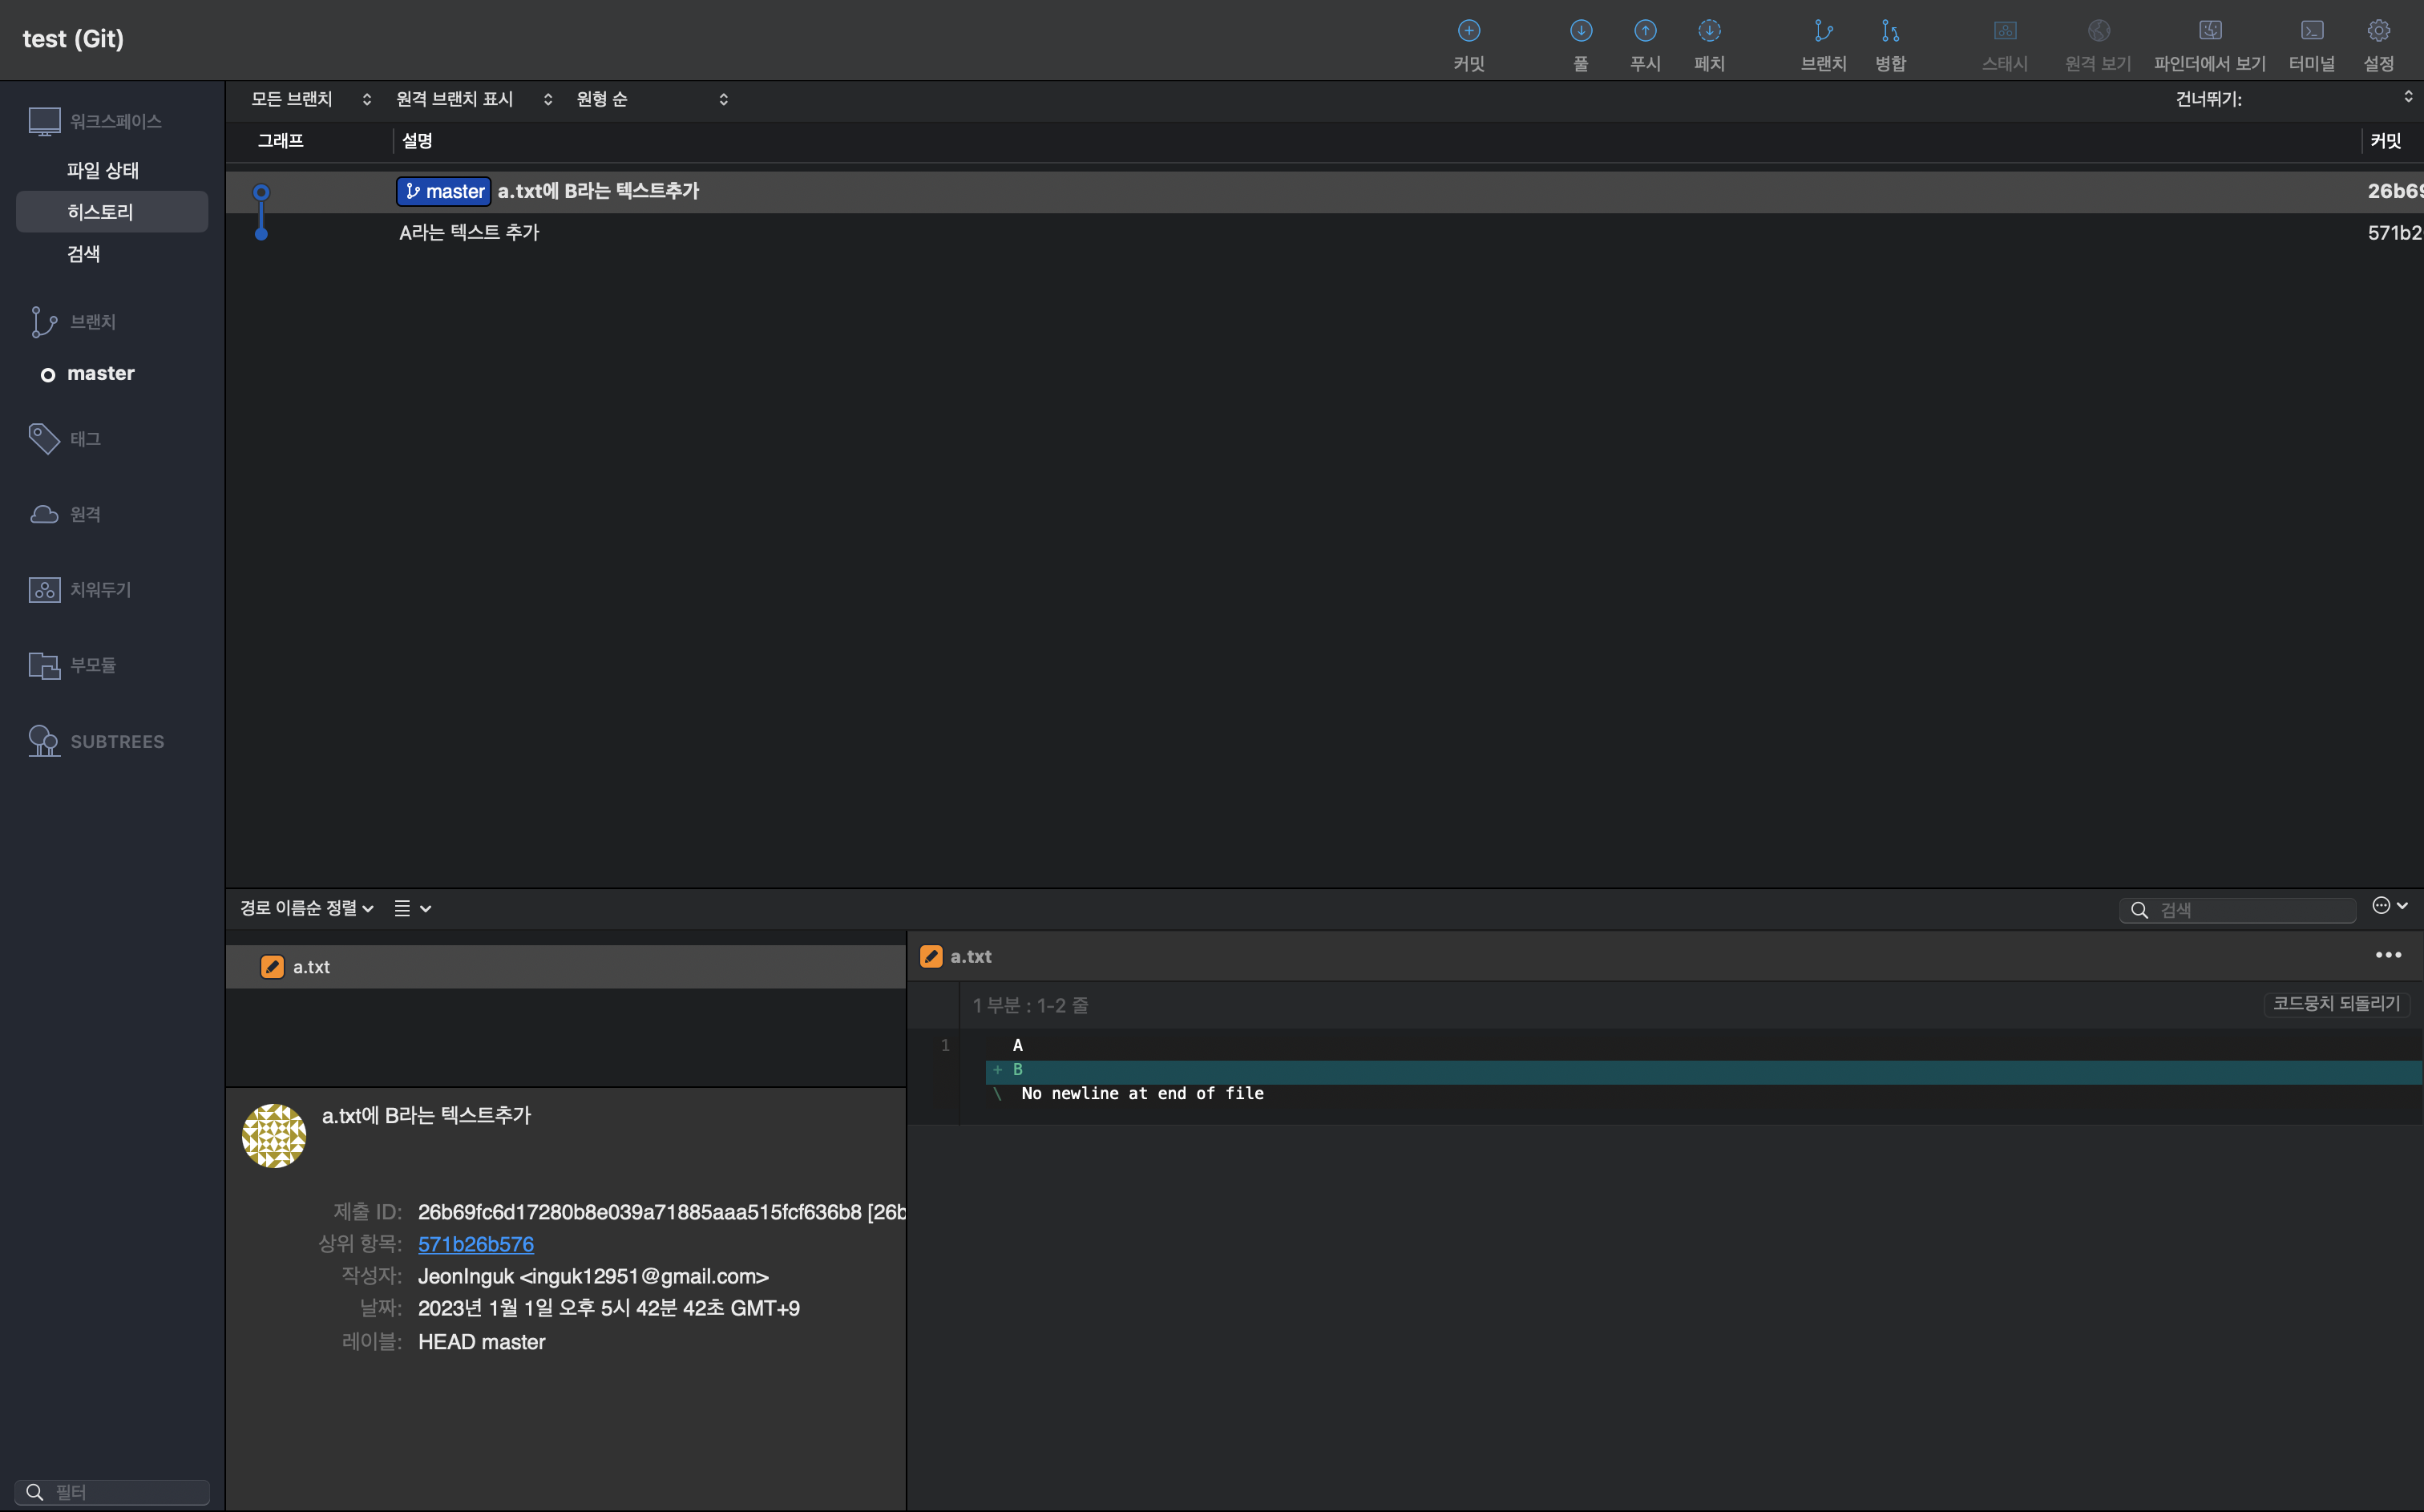Toggle the file list view mode menu
Image resolution: width=2424 pixels, height=1512 pixels.
click(x=412, y=908)
